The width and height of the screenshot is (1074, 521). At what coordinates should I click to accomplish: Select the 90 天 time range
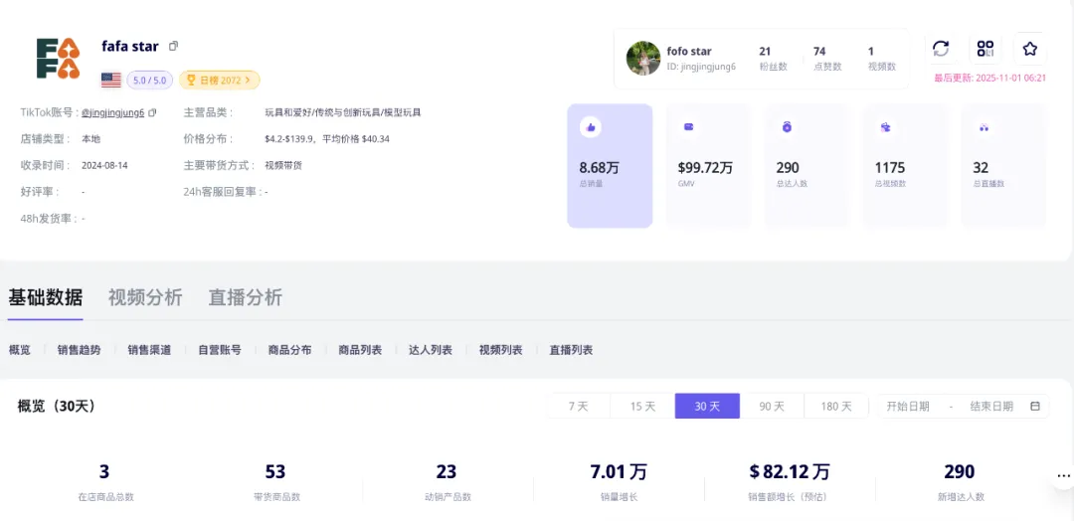pos(772,406)
